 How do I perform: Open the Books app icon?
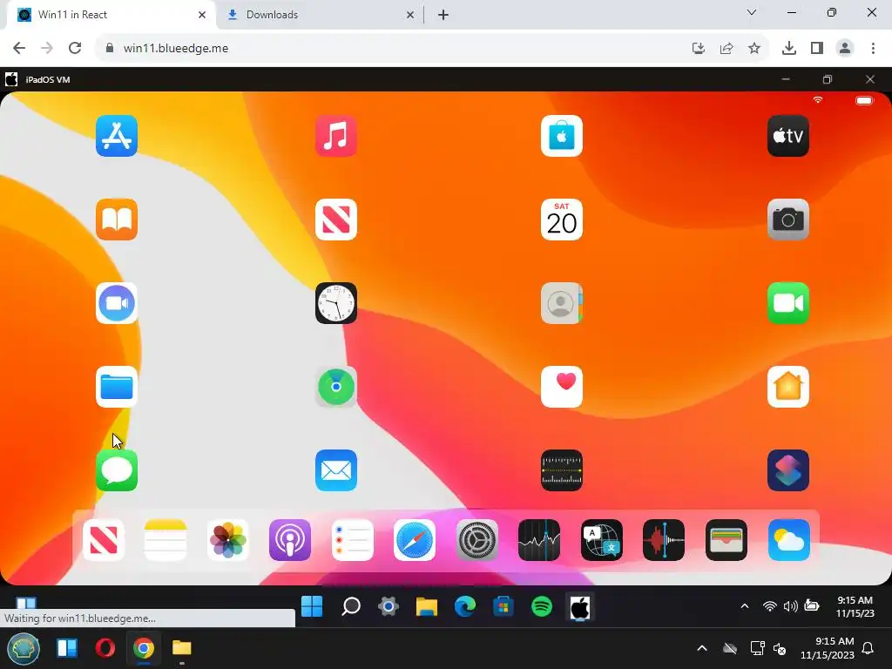(x=117, y=220)
